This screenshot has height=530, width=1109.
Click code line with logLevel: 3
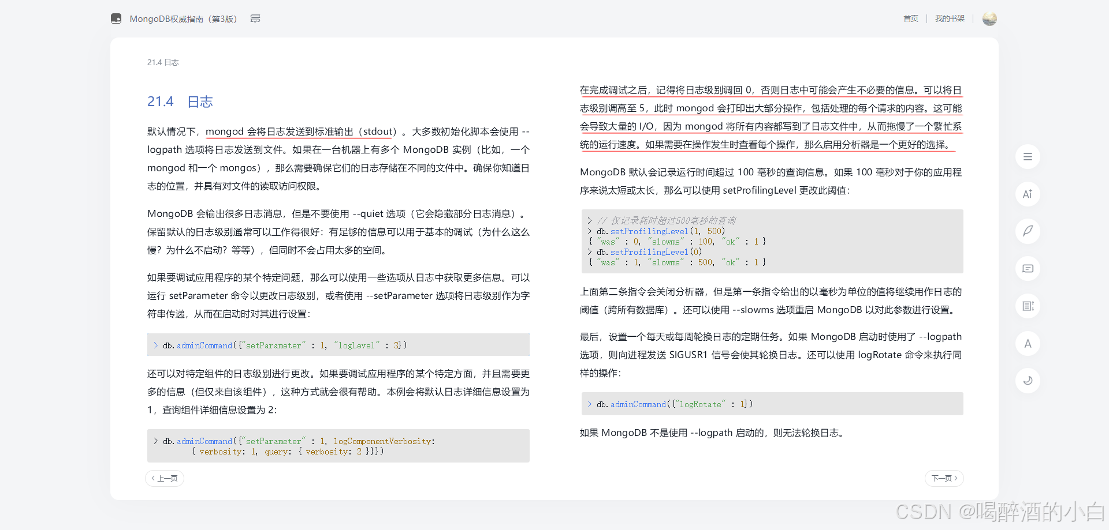(x=338, y=345)
